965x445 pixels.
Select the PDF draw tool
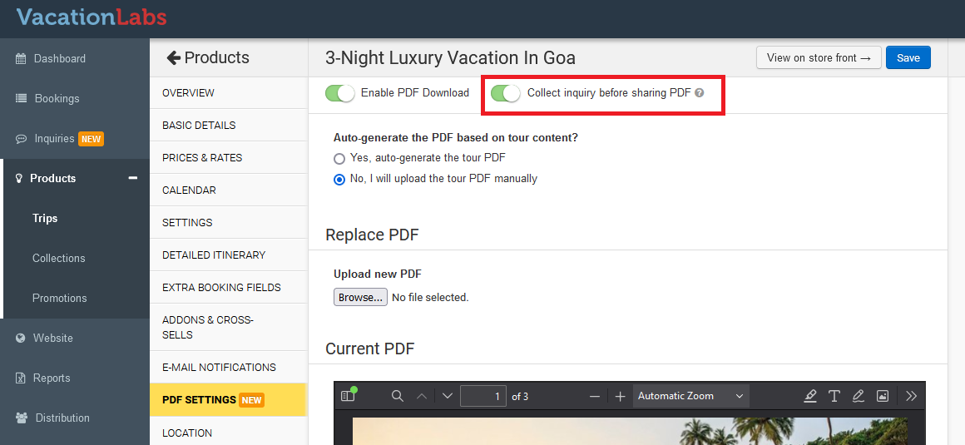point(859,397)
